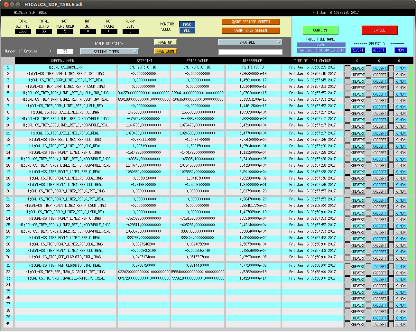416x332 pixels.
Task: Click the < MON button in row 14
Action: click(401, 152)
